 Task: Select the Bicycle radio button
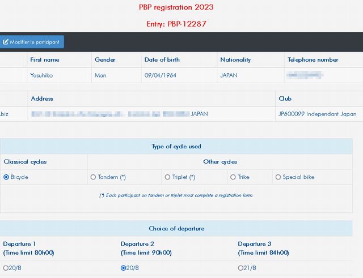pos(6,177)
